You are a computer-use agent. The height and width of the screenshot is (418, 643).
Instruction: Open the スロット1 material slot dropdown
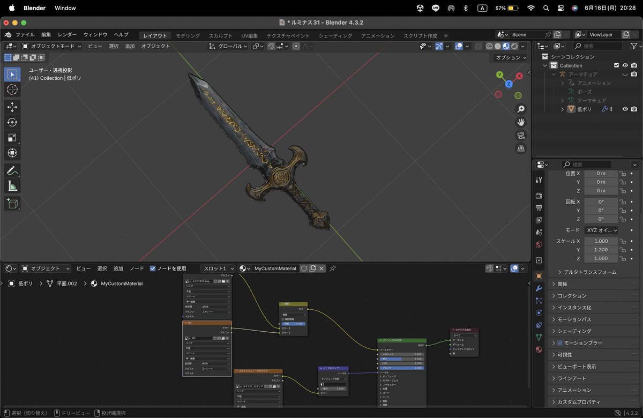click(218, 268)
